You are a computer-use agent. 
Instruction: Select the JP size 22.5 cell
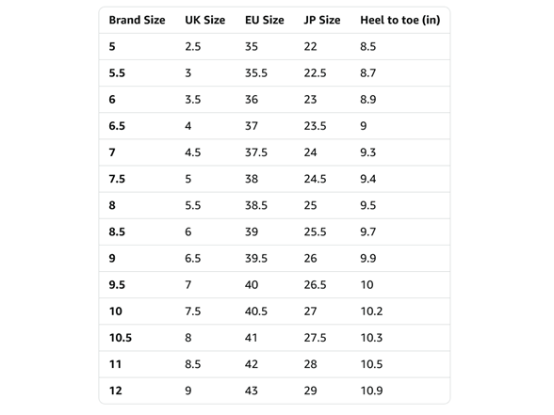[x=315, y=73]
